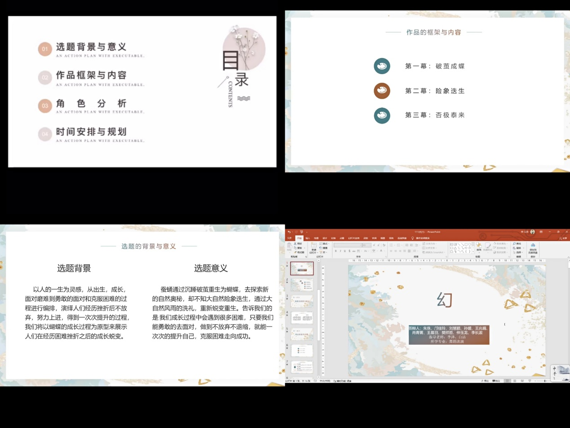Click the Undo arrow in quick access toolbar
Viewport: 570px width, 428px height.
click(x=289, y=232)
